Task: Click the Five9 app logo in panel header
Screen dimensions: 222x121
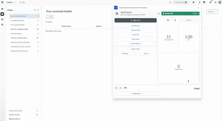Action: pyautogui.click(x=116, y=8)
